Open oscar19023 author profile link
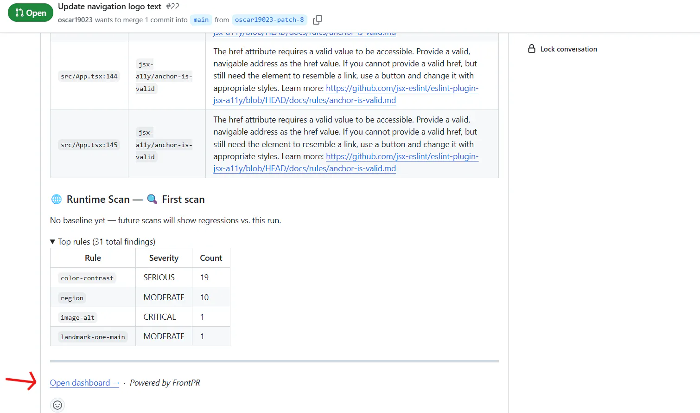700x413 pixels. coord(75,20)
